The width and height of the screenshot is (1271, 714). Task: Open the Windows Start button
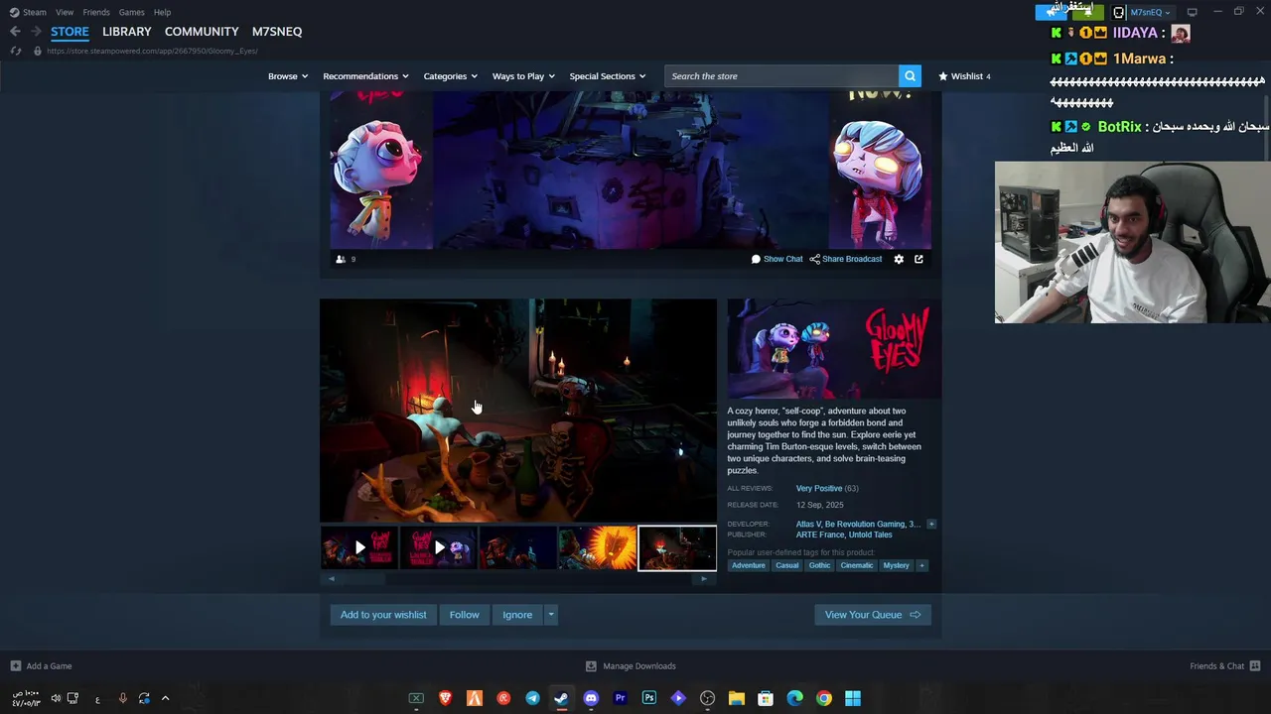click(x=853, y=698)
